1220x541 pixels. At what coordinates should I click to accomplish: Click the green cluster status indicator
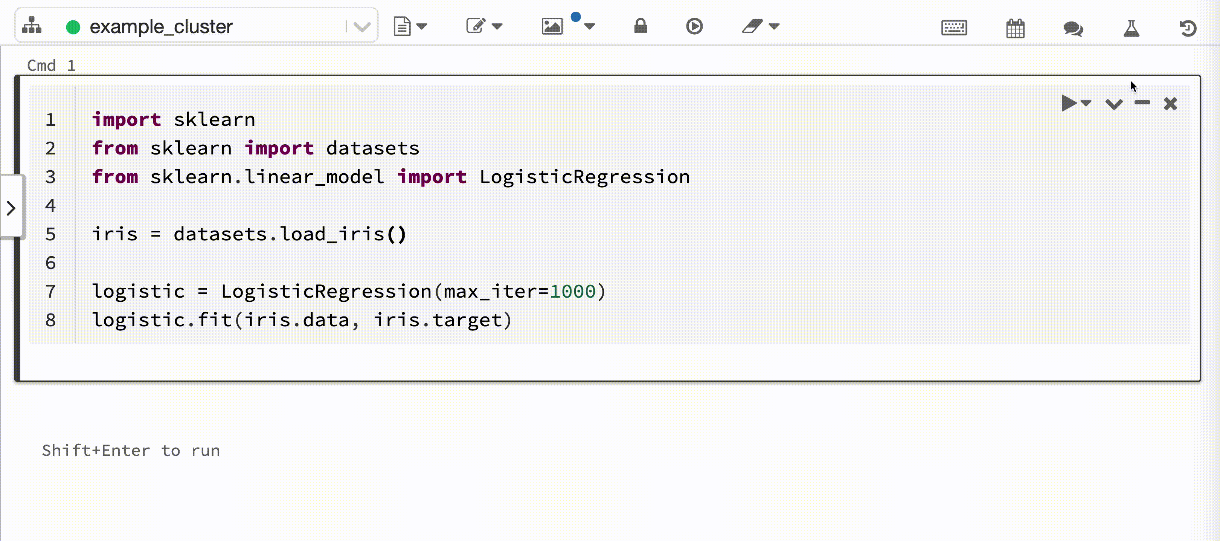[73, 26]
